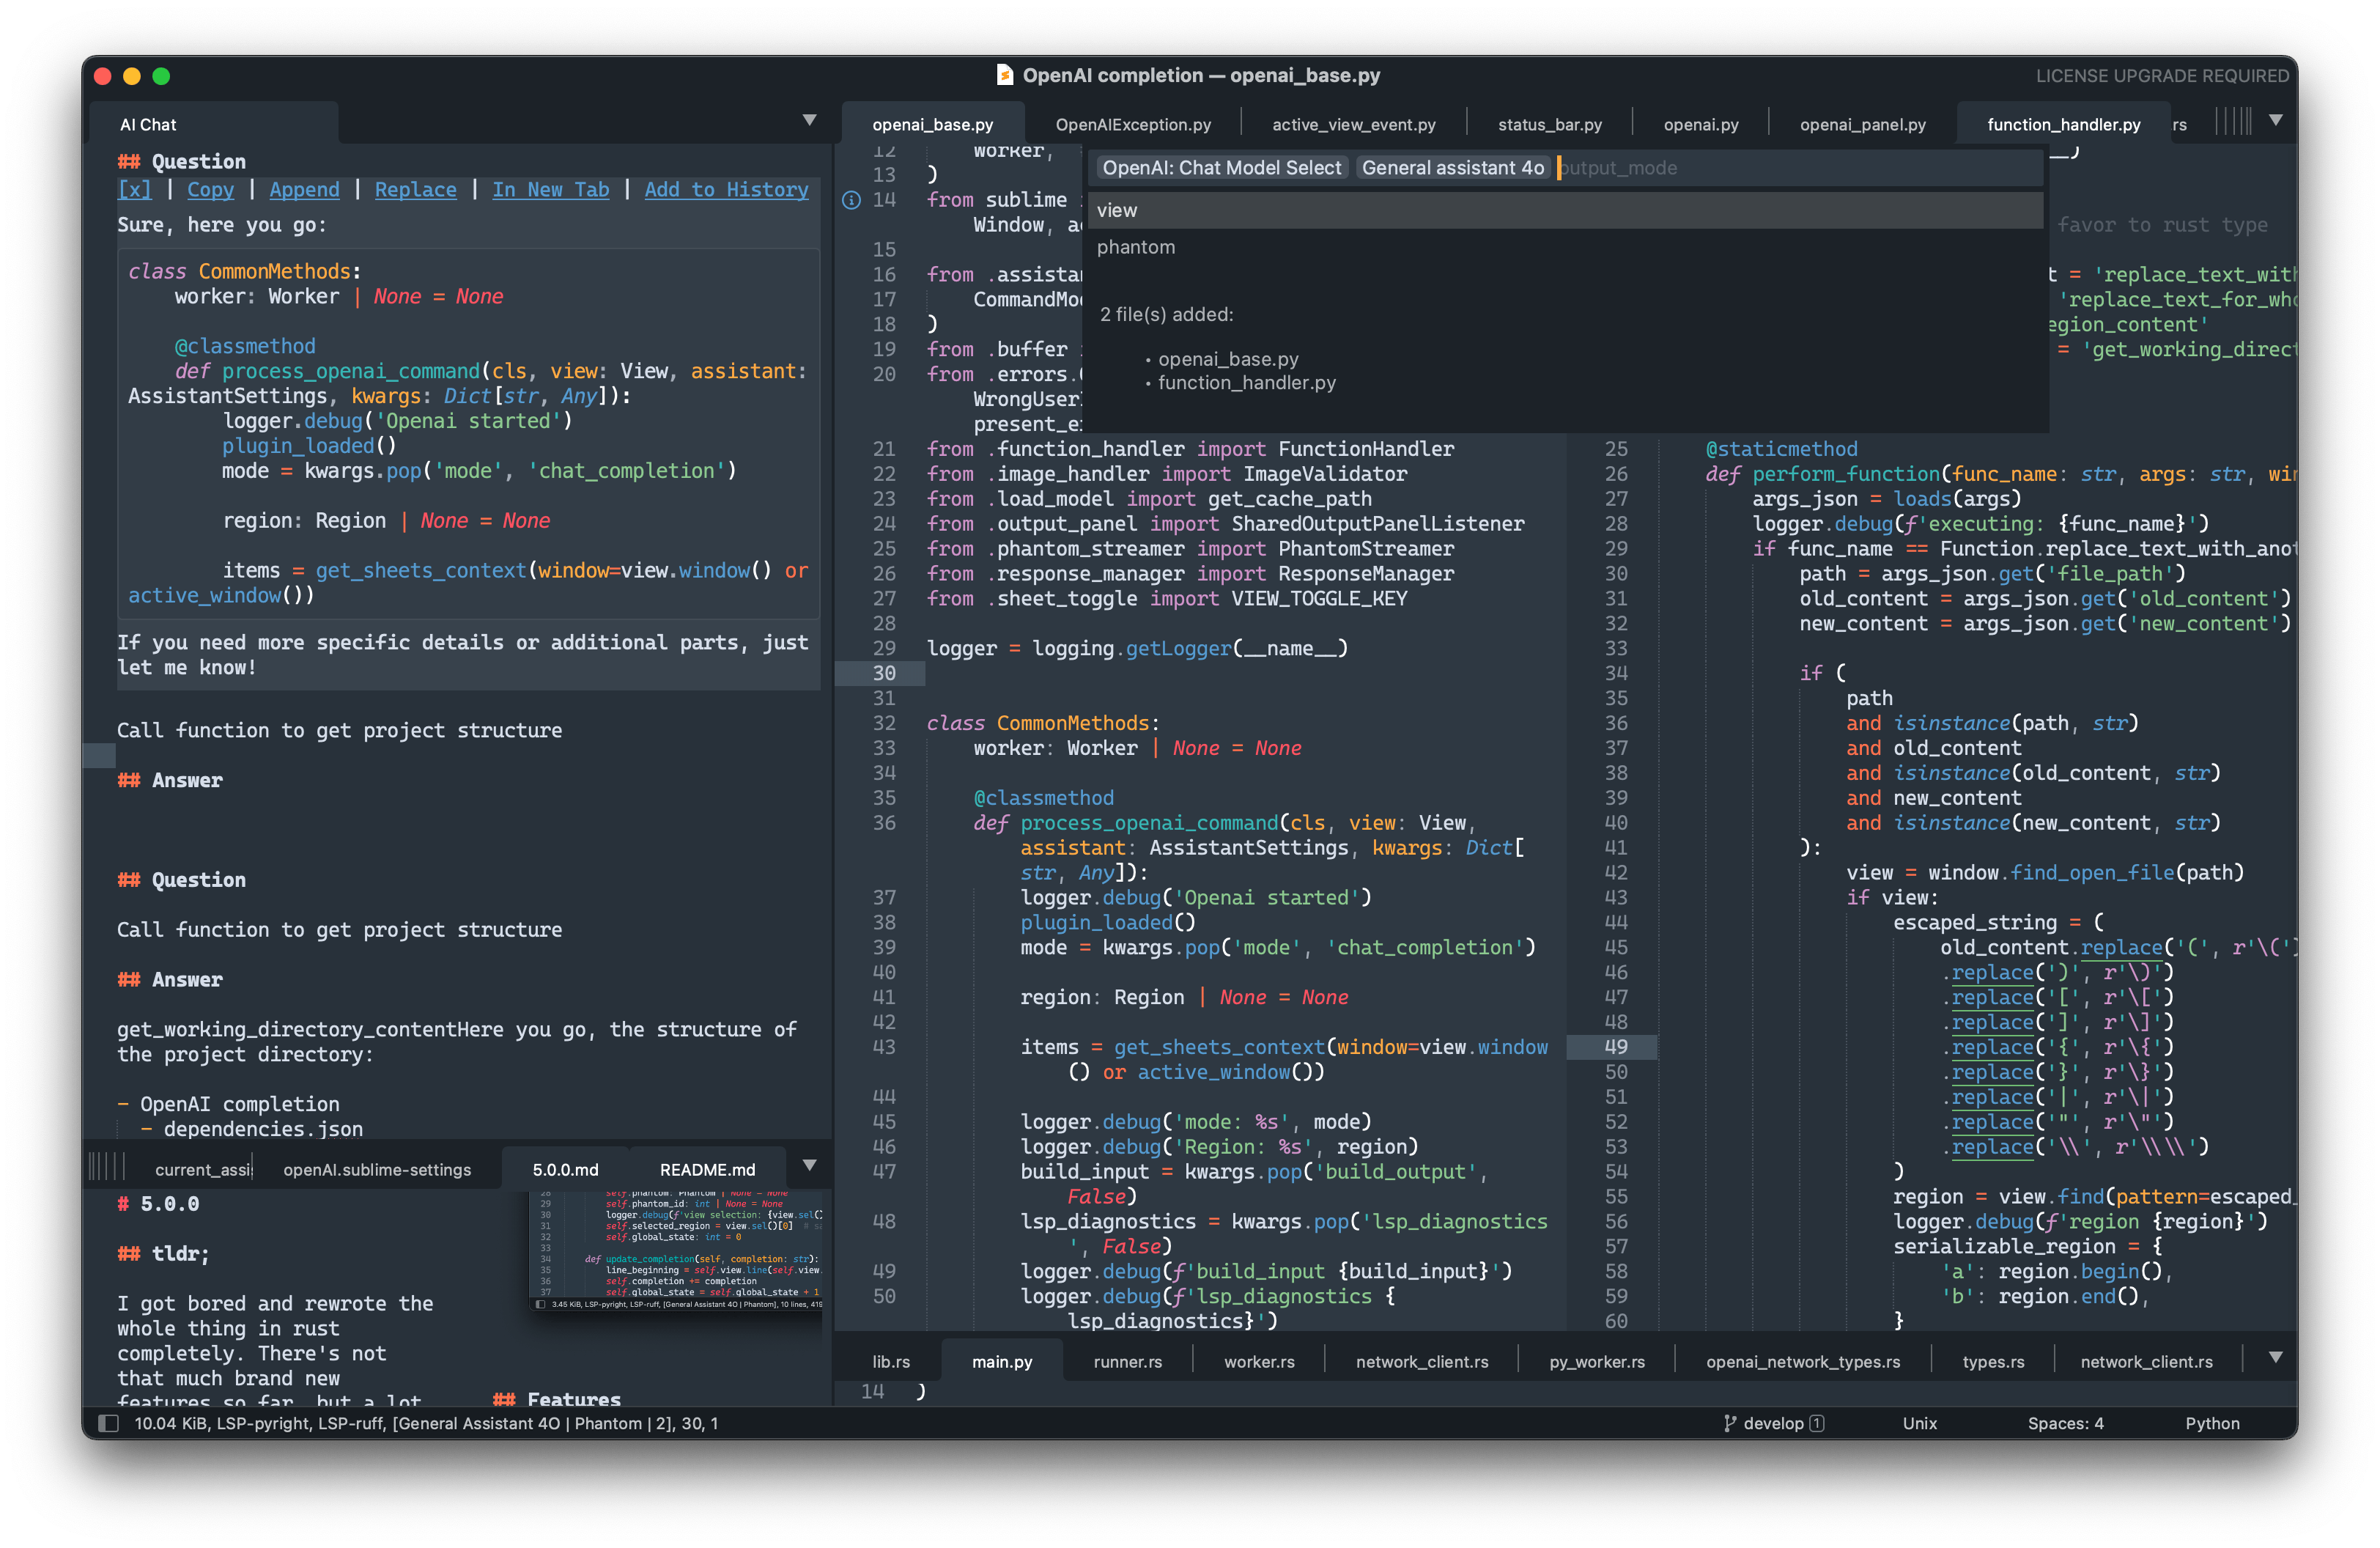Screen dimensions: 2380x1548
Task: Select the 'phantom' output mode option
Action: pos(1565,247)
